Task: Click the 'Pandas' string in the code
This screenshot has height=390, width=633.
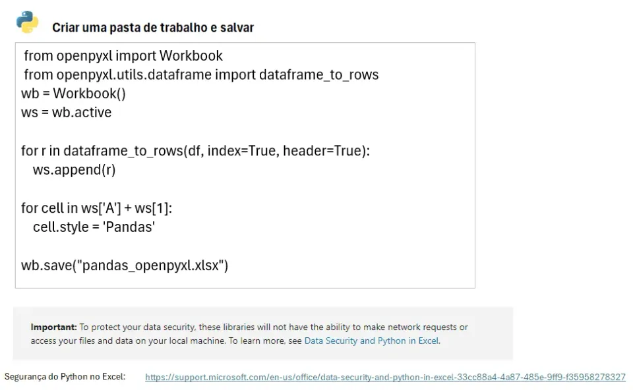Action: pyautogui.click(x=129, y=227)
